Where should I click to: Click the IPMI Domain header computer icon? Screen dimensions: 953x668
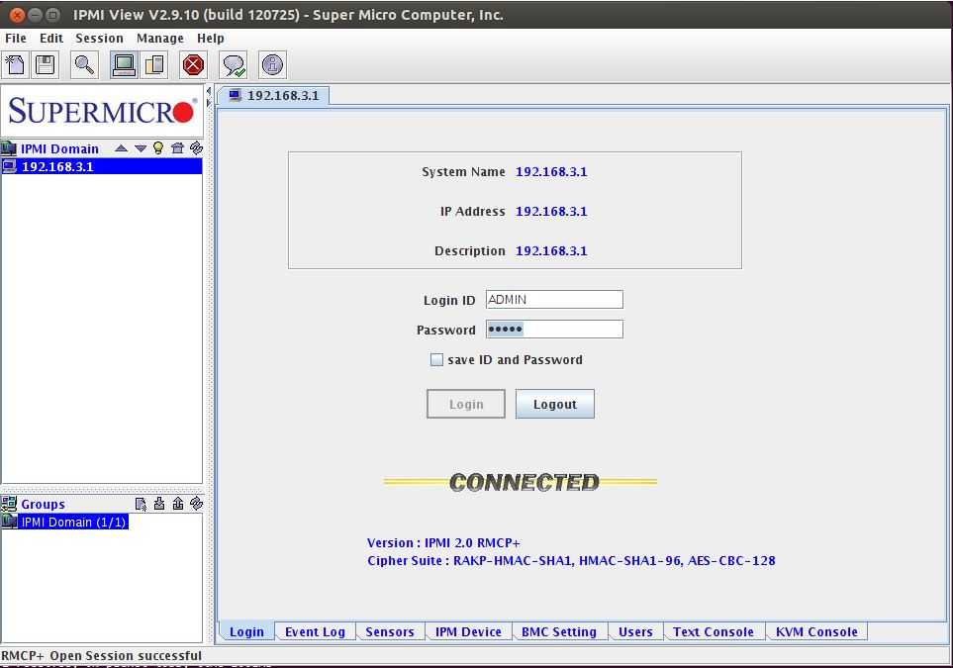[9, 148]
